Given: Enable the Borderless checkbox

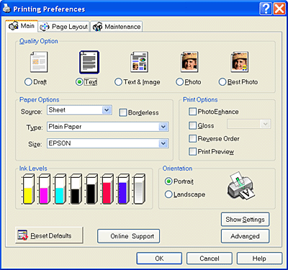Looking at the screenshot, I should coord(123,112).
